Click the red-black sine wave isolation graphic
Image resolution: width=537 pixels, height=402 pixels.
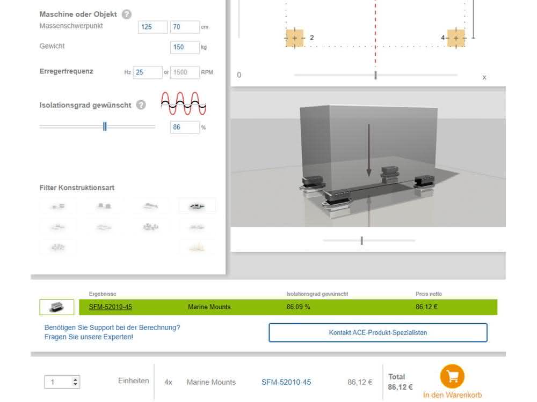(x=184, y=103)
